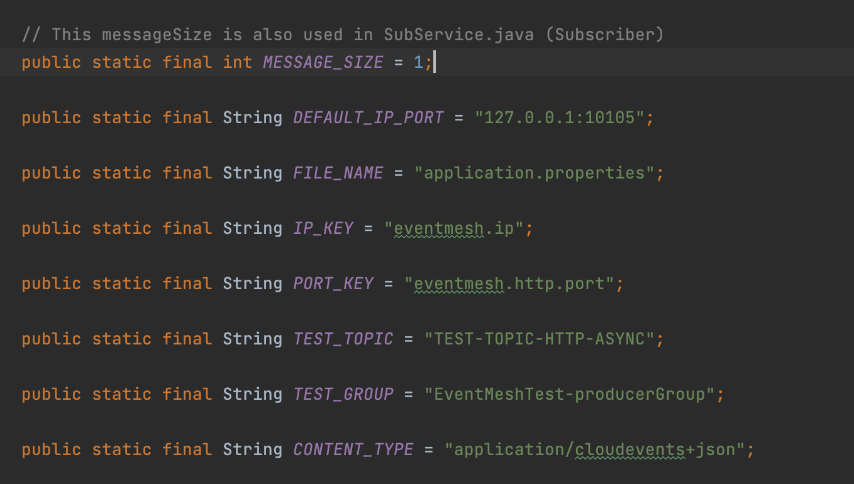
Task: Select the PORT_KEY constant identifier
Action: [333, 283]
